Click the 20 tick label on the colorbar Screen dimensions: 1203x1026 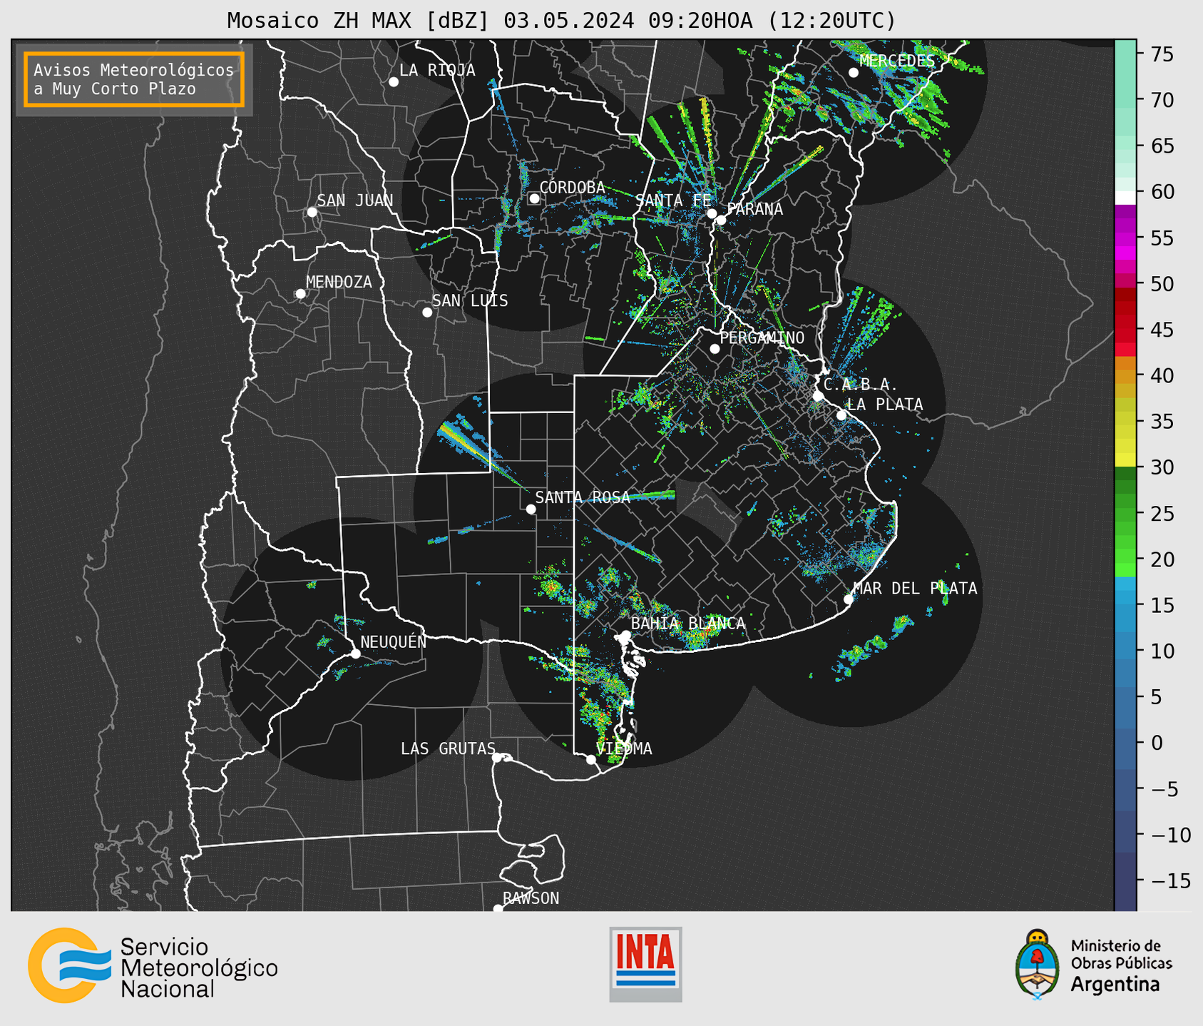(1162, 559)
